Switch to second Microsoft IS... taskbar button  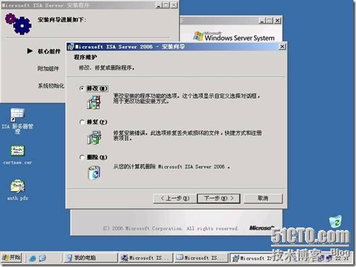click(x=201, y=258)
